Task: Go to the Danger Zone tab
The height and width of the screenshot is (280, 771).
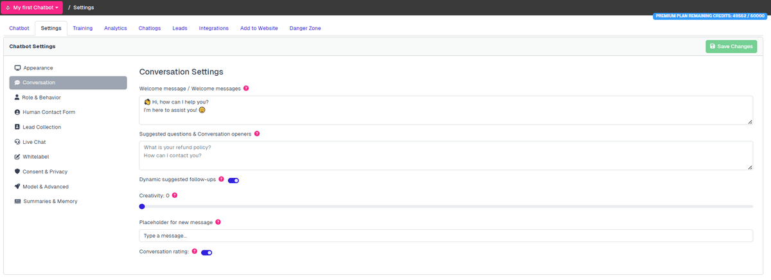Action: coord(305,28)
